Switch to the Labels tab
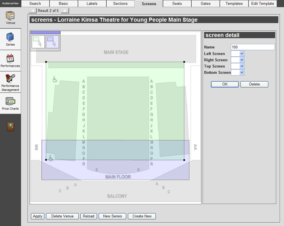284x226 pixels. [92, 4]
